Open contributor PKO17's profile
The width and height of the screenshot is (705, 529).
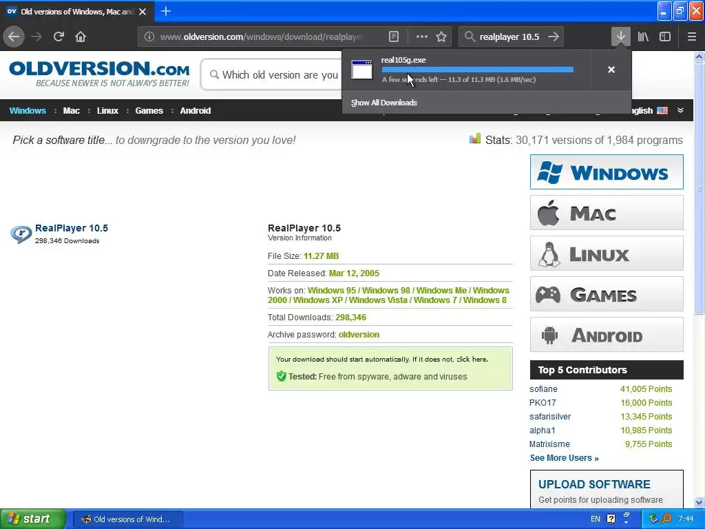click(543, 402)
